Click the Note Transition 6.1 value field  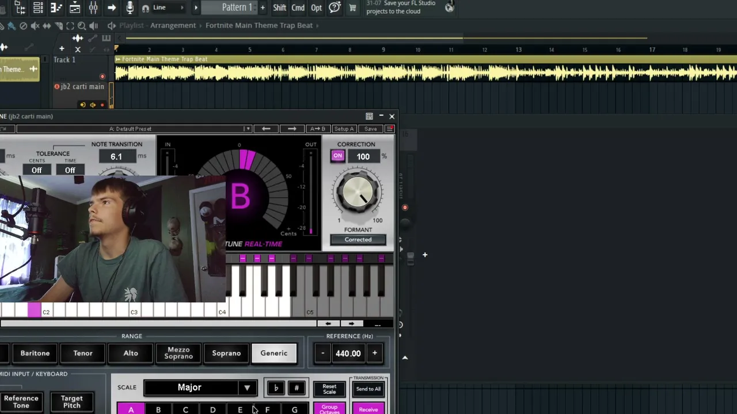coord(116,156)
